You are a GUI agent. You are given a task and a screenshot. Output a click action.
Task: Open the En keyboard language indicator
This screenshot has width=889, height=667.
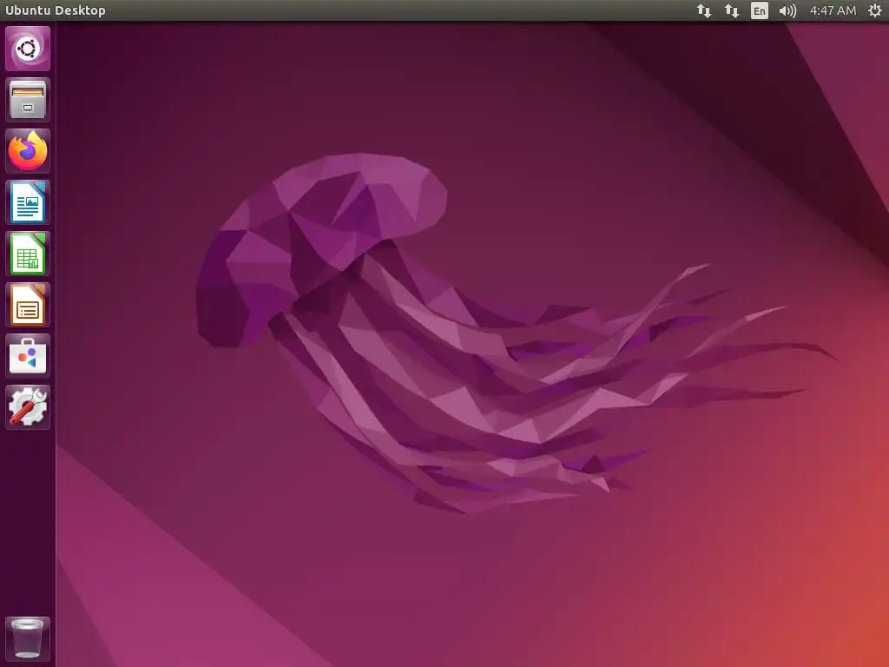pyautogui.click(x=759, y=10)
